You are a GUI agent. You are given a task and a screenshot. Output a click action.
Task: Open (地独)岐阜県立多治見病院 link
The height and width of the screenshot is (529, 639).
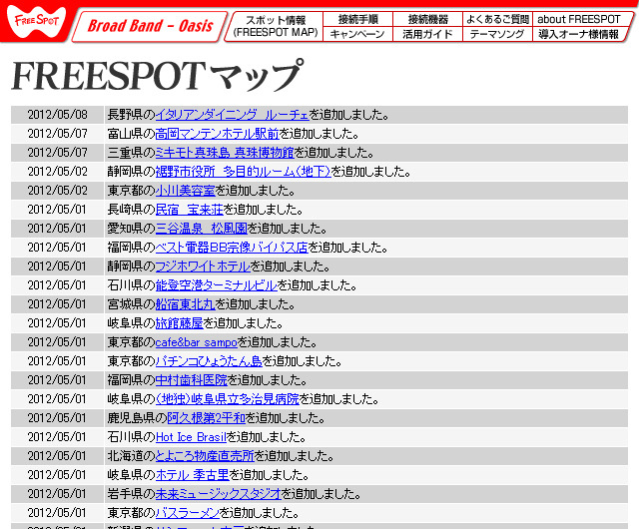pos(228,398)
